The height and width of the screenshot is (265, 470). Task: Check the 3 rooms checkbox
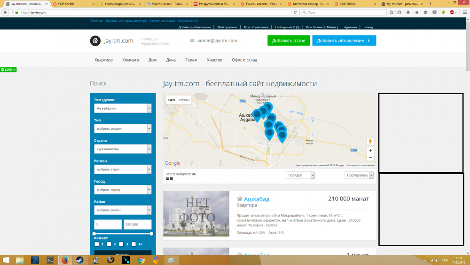click(x=121, y=244)
